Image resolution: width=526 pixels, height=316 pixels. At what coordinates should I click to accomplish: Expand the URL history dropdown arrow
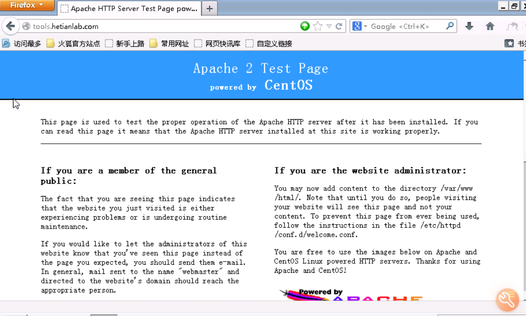click(x=329, y=26)
